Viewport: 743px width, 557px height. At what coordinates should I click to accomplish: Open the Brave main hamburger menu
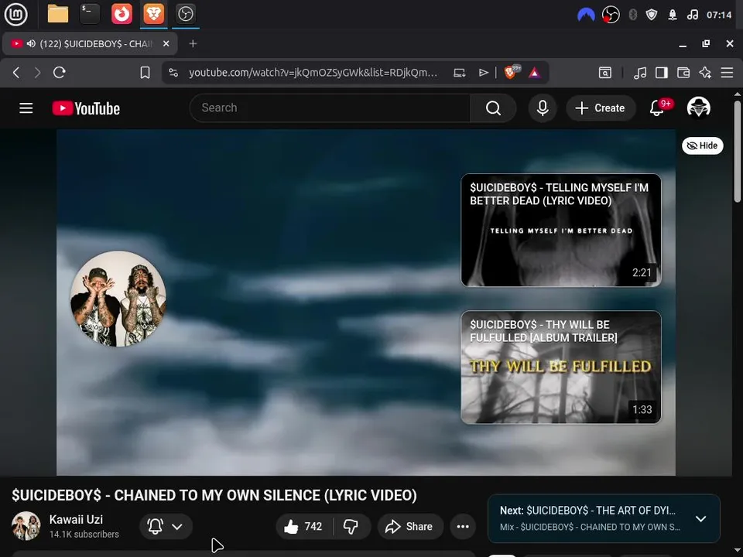[x=727, y=73]
